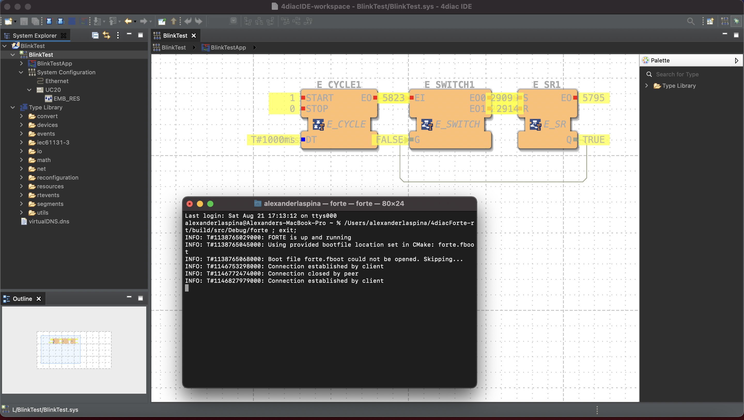Screen dimensions: 744x420
Task: Click the Save toolbar icon
Action: click(24, 21)
